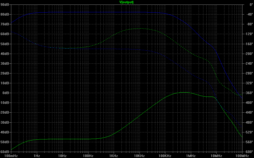This screenshot has width=254, height=158.
Task: Click the 30dB magnitude axis label
Action: tap(5, 63)
